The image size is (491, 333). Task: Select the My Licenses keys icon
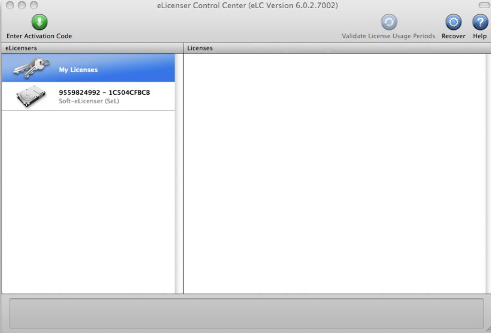point(31,67)
